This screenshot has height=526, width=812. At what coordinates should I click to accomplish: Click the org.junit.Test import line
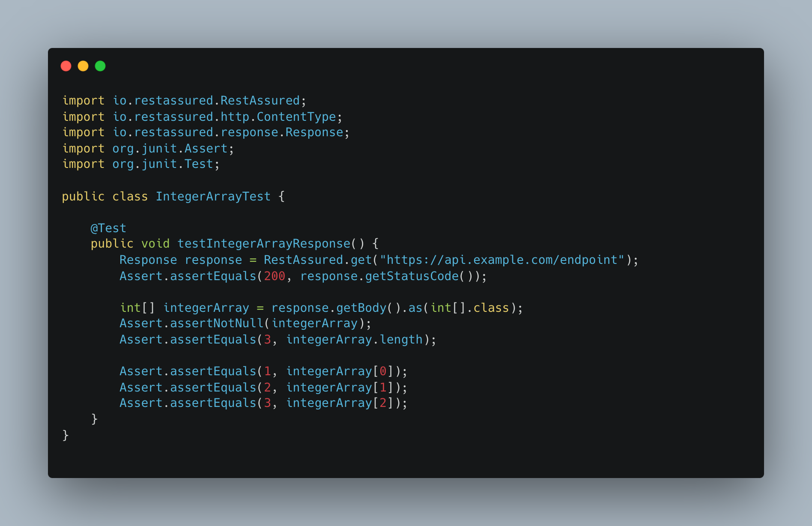141,164
